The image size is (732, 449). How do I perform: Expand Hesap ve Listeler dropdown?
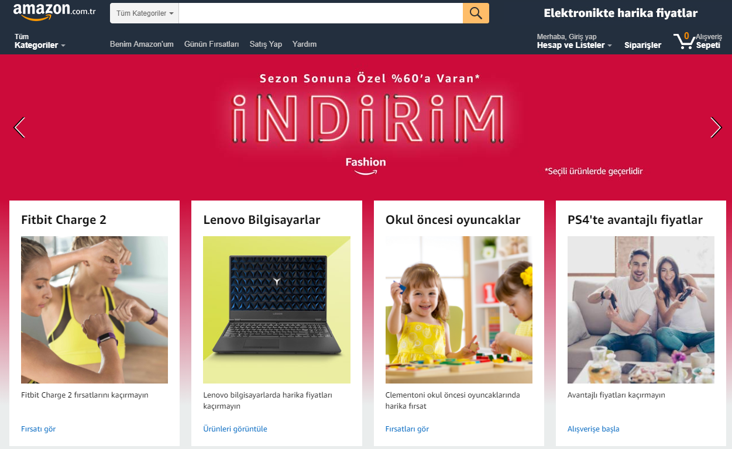[574, 42]
